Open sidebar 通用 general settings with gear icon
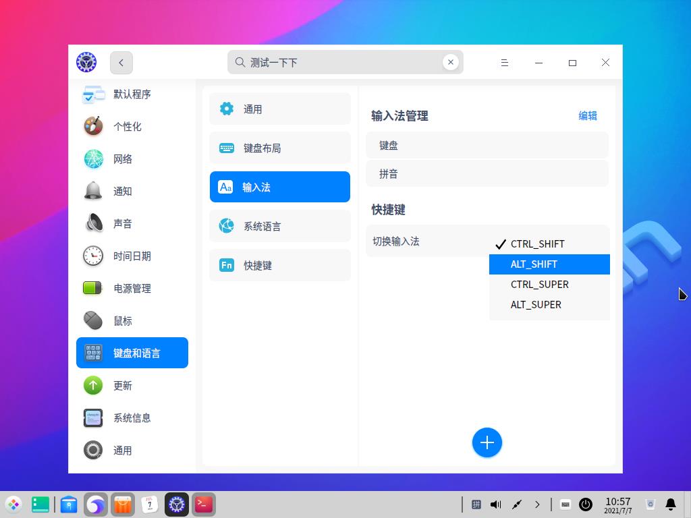The width and height of the screenshot is (691, 518). pos(132,450)
